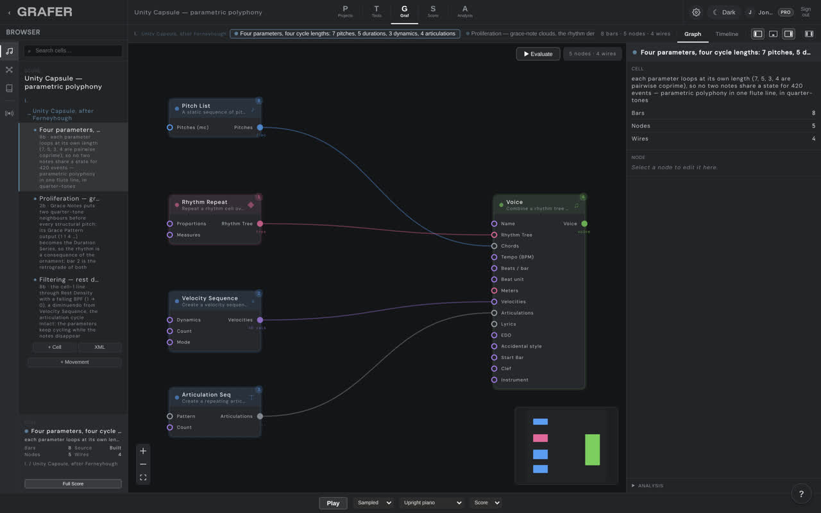Toggle the left panel layout icon
This screenshot has height=513, width=821.
758,34
